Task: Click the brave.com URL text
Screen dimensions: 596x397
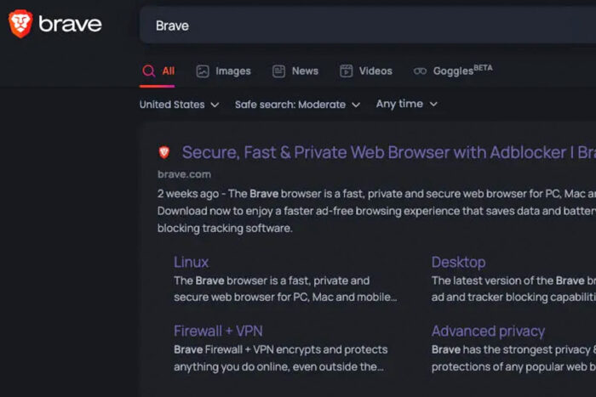Action: (185, 174)
